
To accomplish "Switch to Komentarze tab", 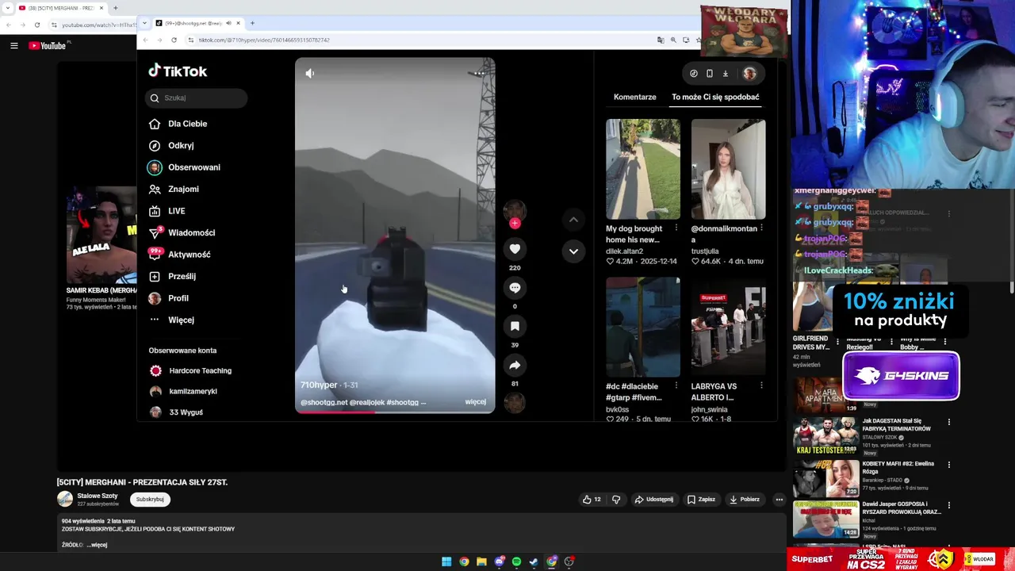I will coord(634,97).
